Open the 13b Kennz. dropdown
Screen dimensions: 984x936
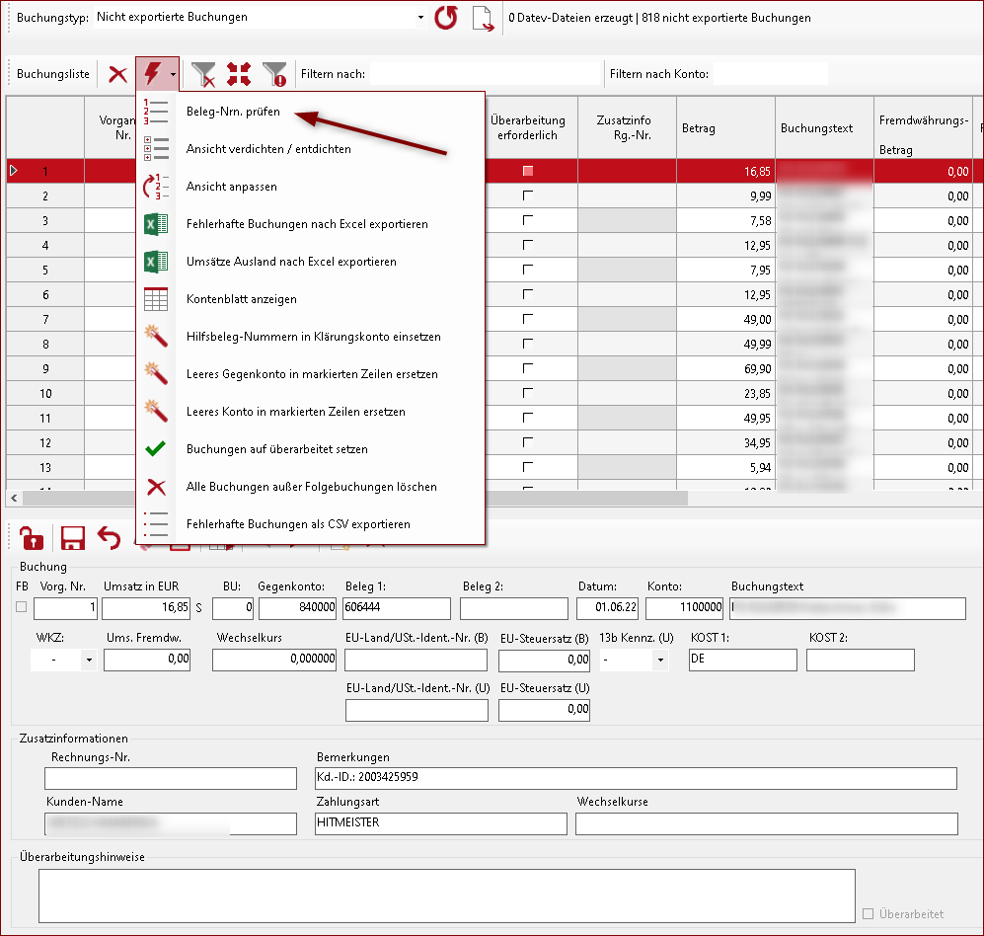[x=658, y=660]
